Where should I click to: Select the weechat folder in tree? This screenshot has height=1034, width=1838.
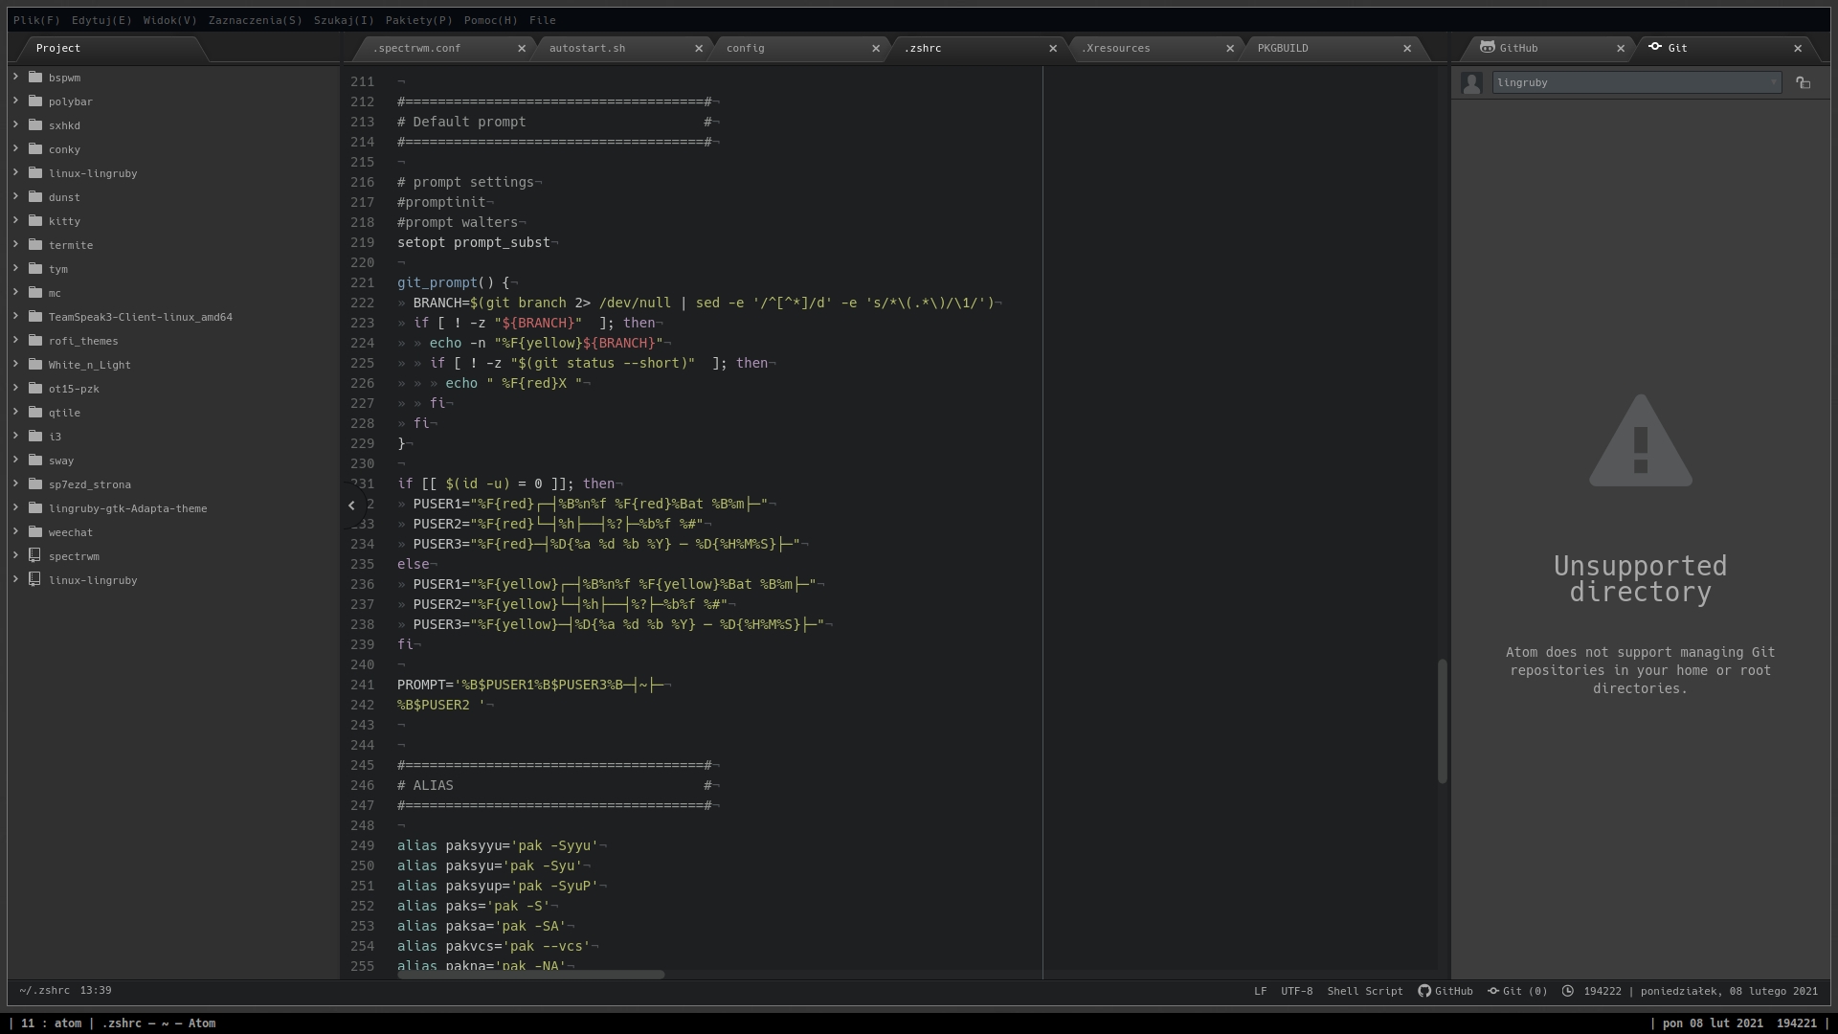click(71, 532)
